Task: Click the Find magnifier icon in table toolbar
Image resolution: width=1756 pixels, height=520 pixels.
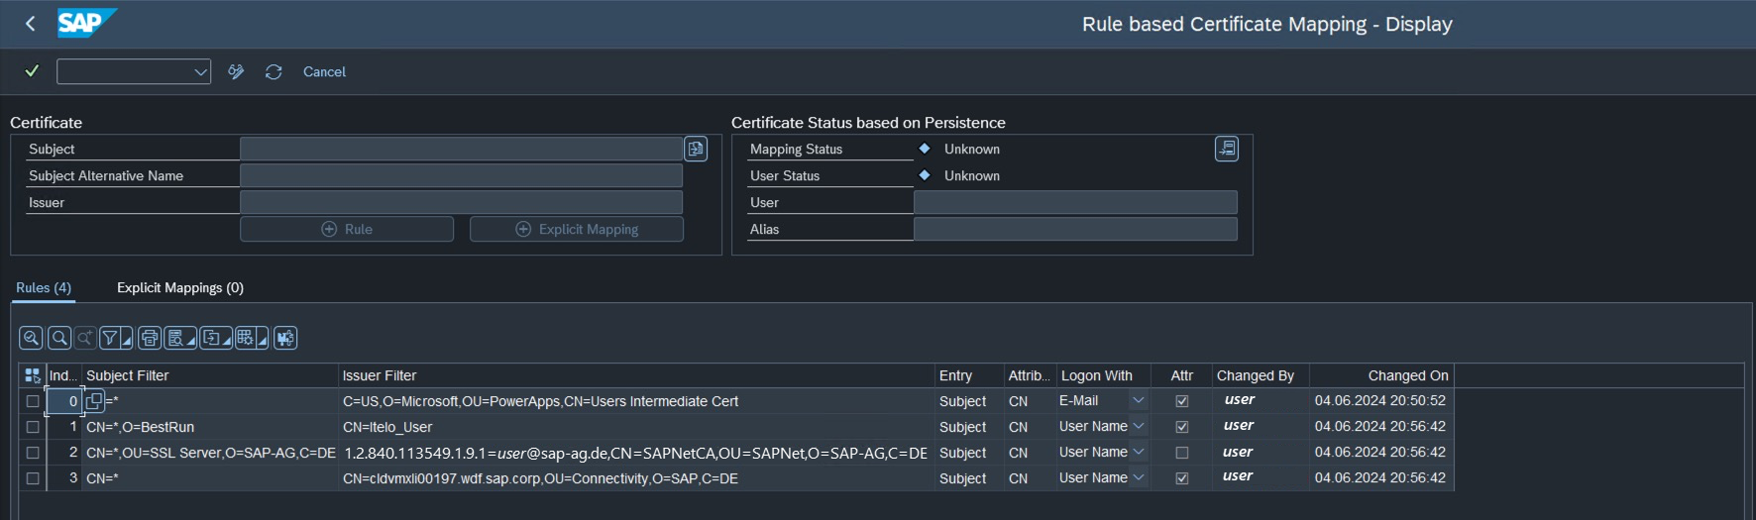Action: pos(59,338)
